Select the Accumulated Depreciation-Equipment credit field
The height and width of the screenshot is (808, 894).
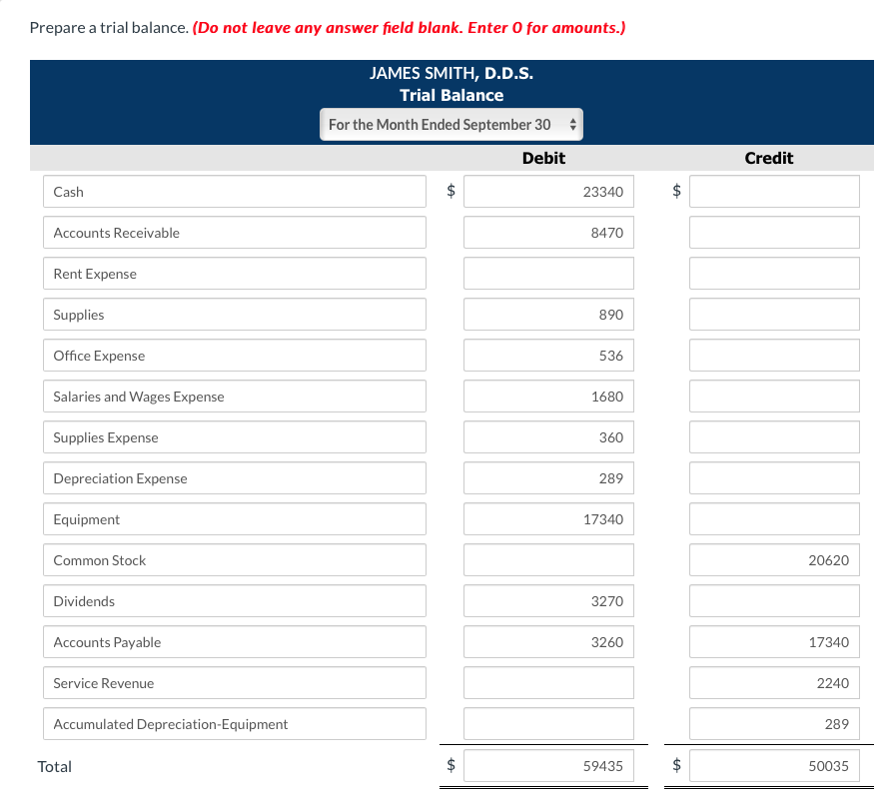point(774,723)
